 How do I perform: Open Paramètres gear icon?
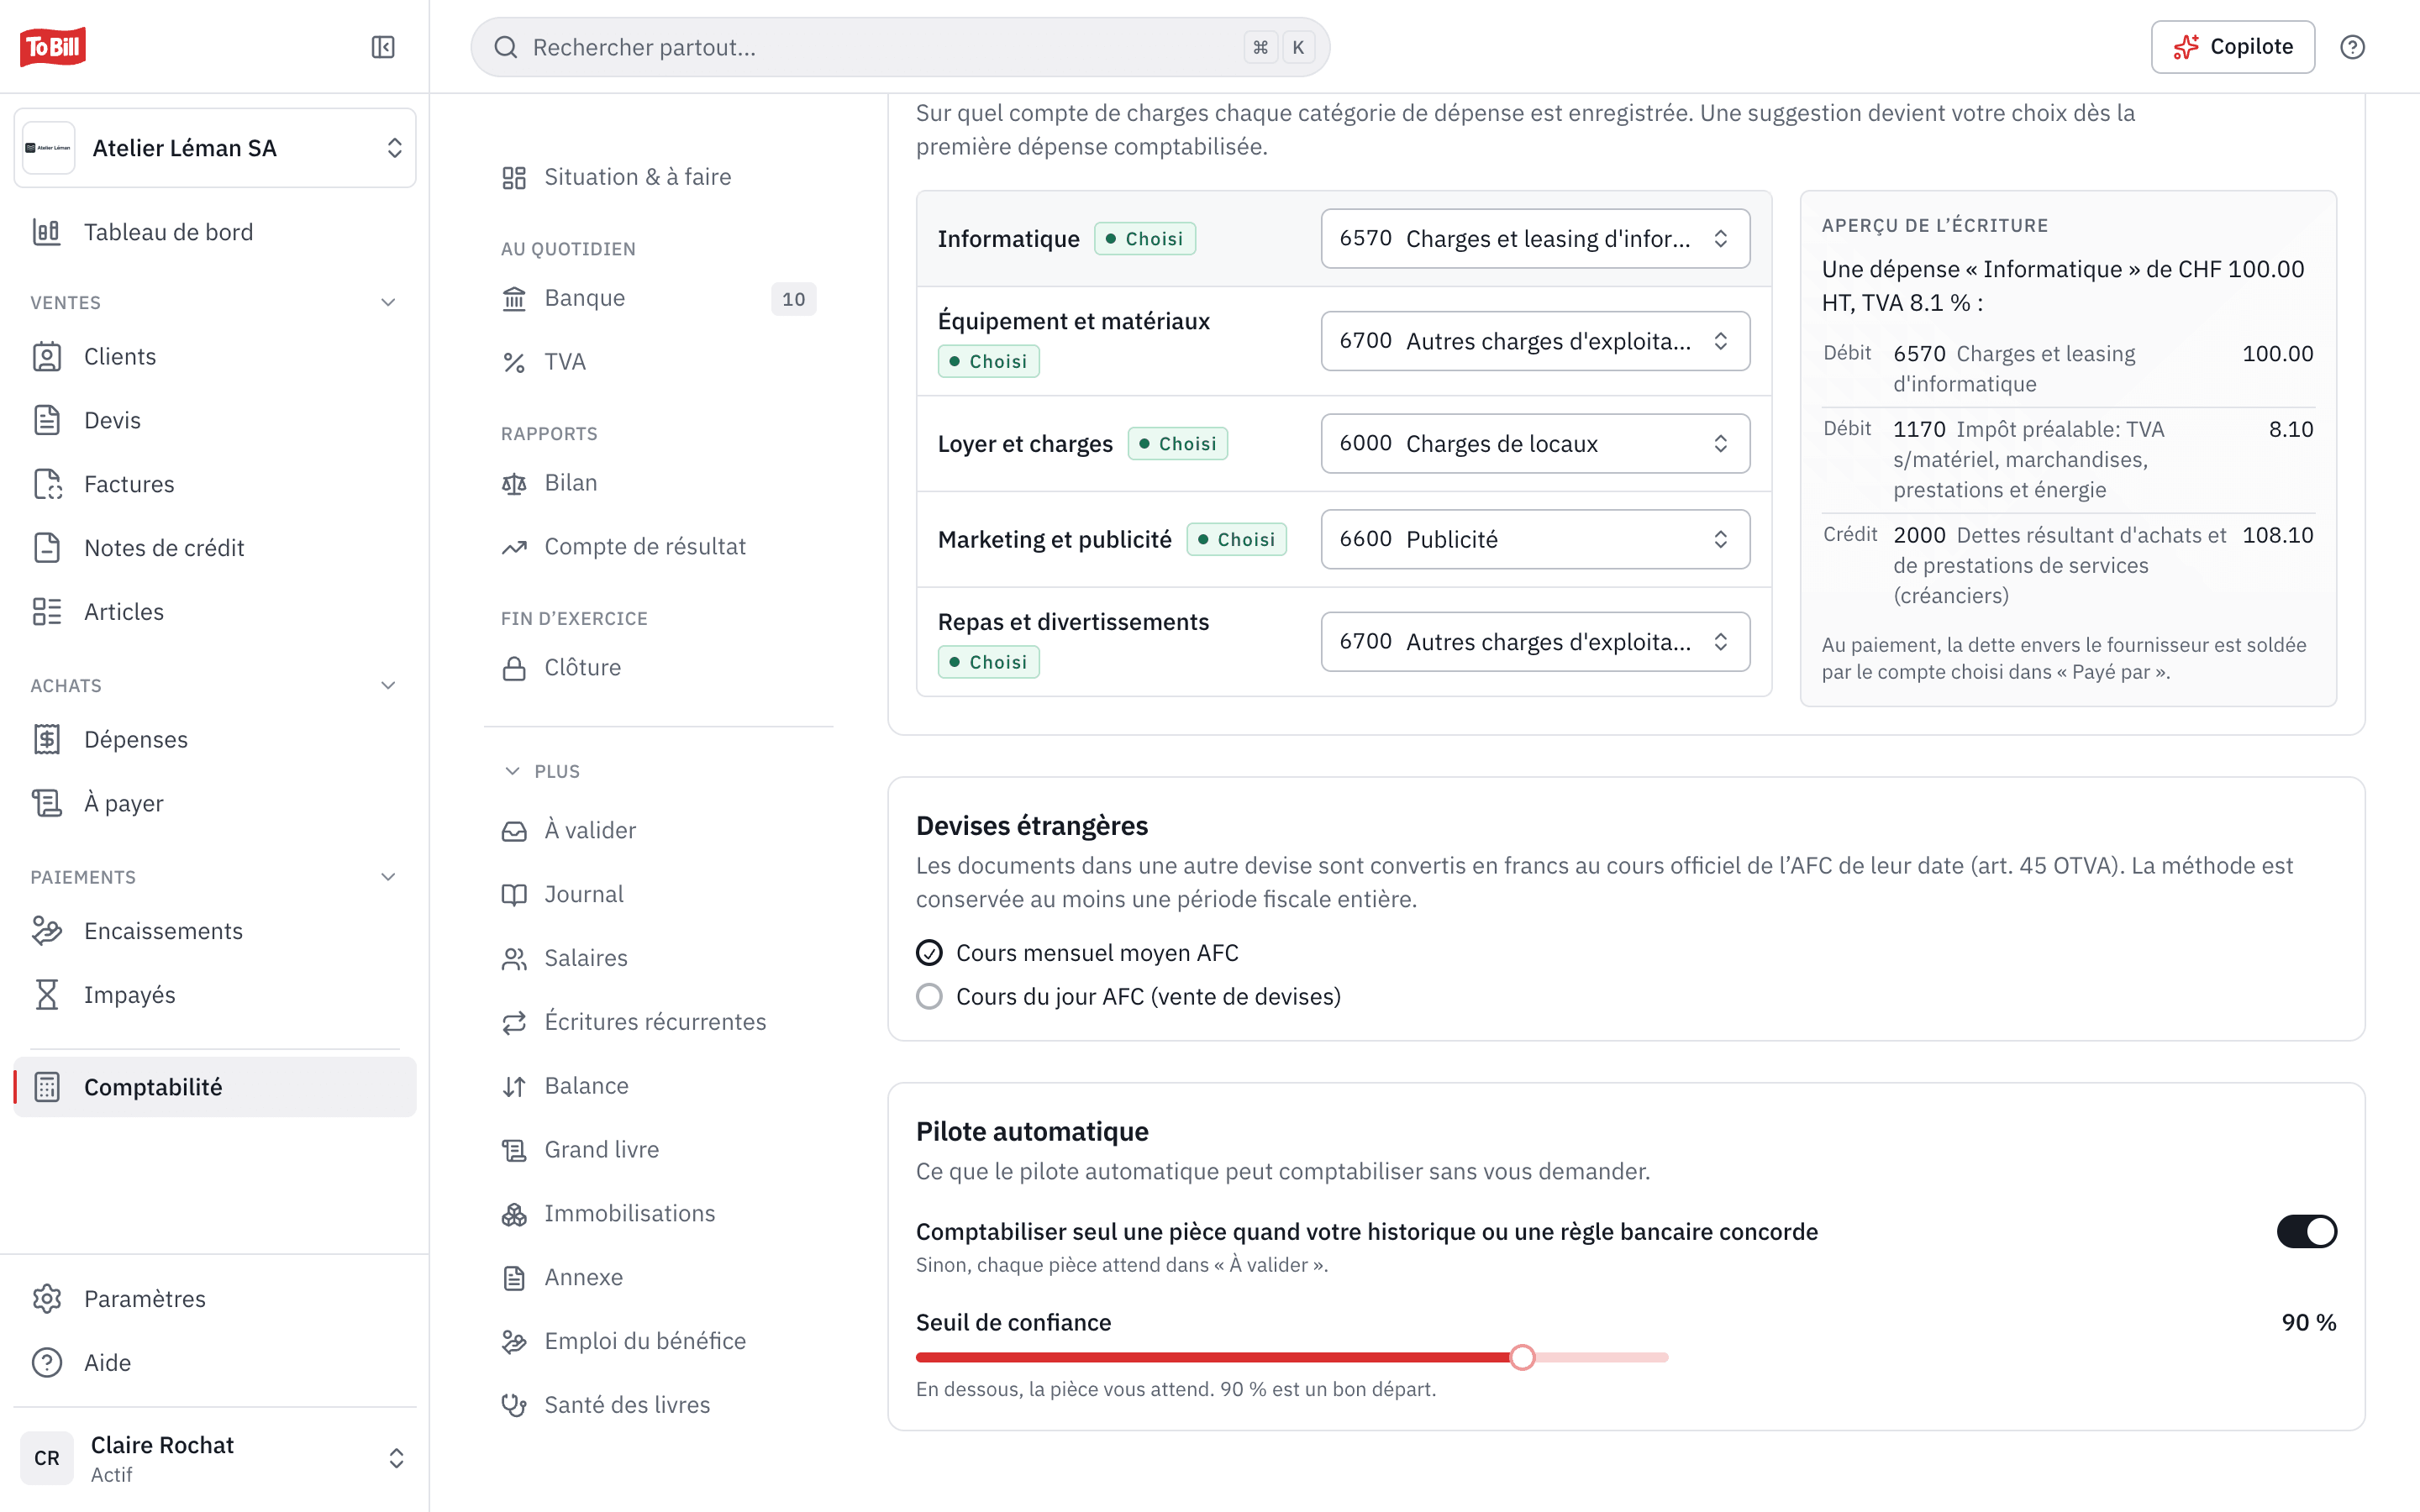[x=47, y=1298]
